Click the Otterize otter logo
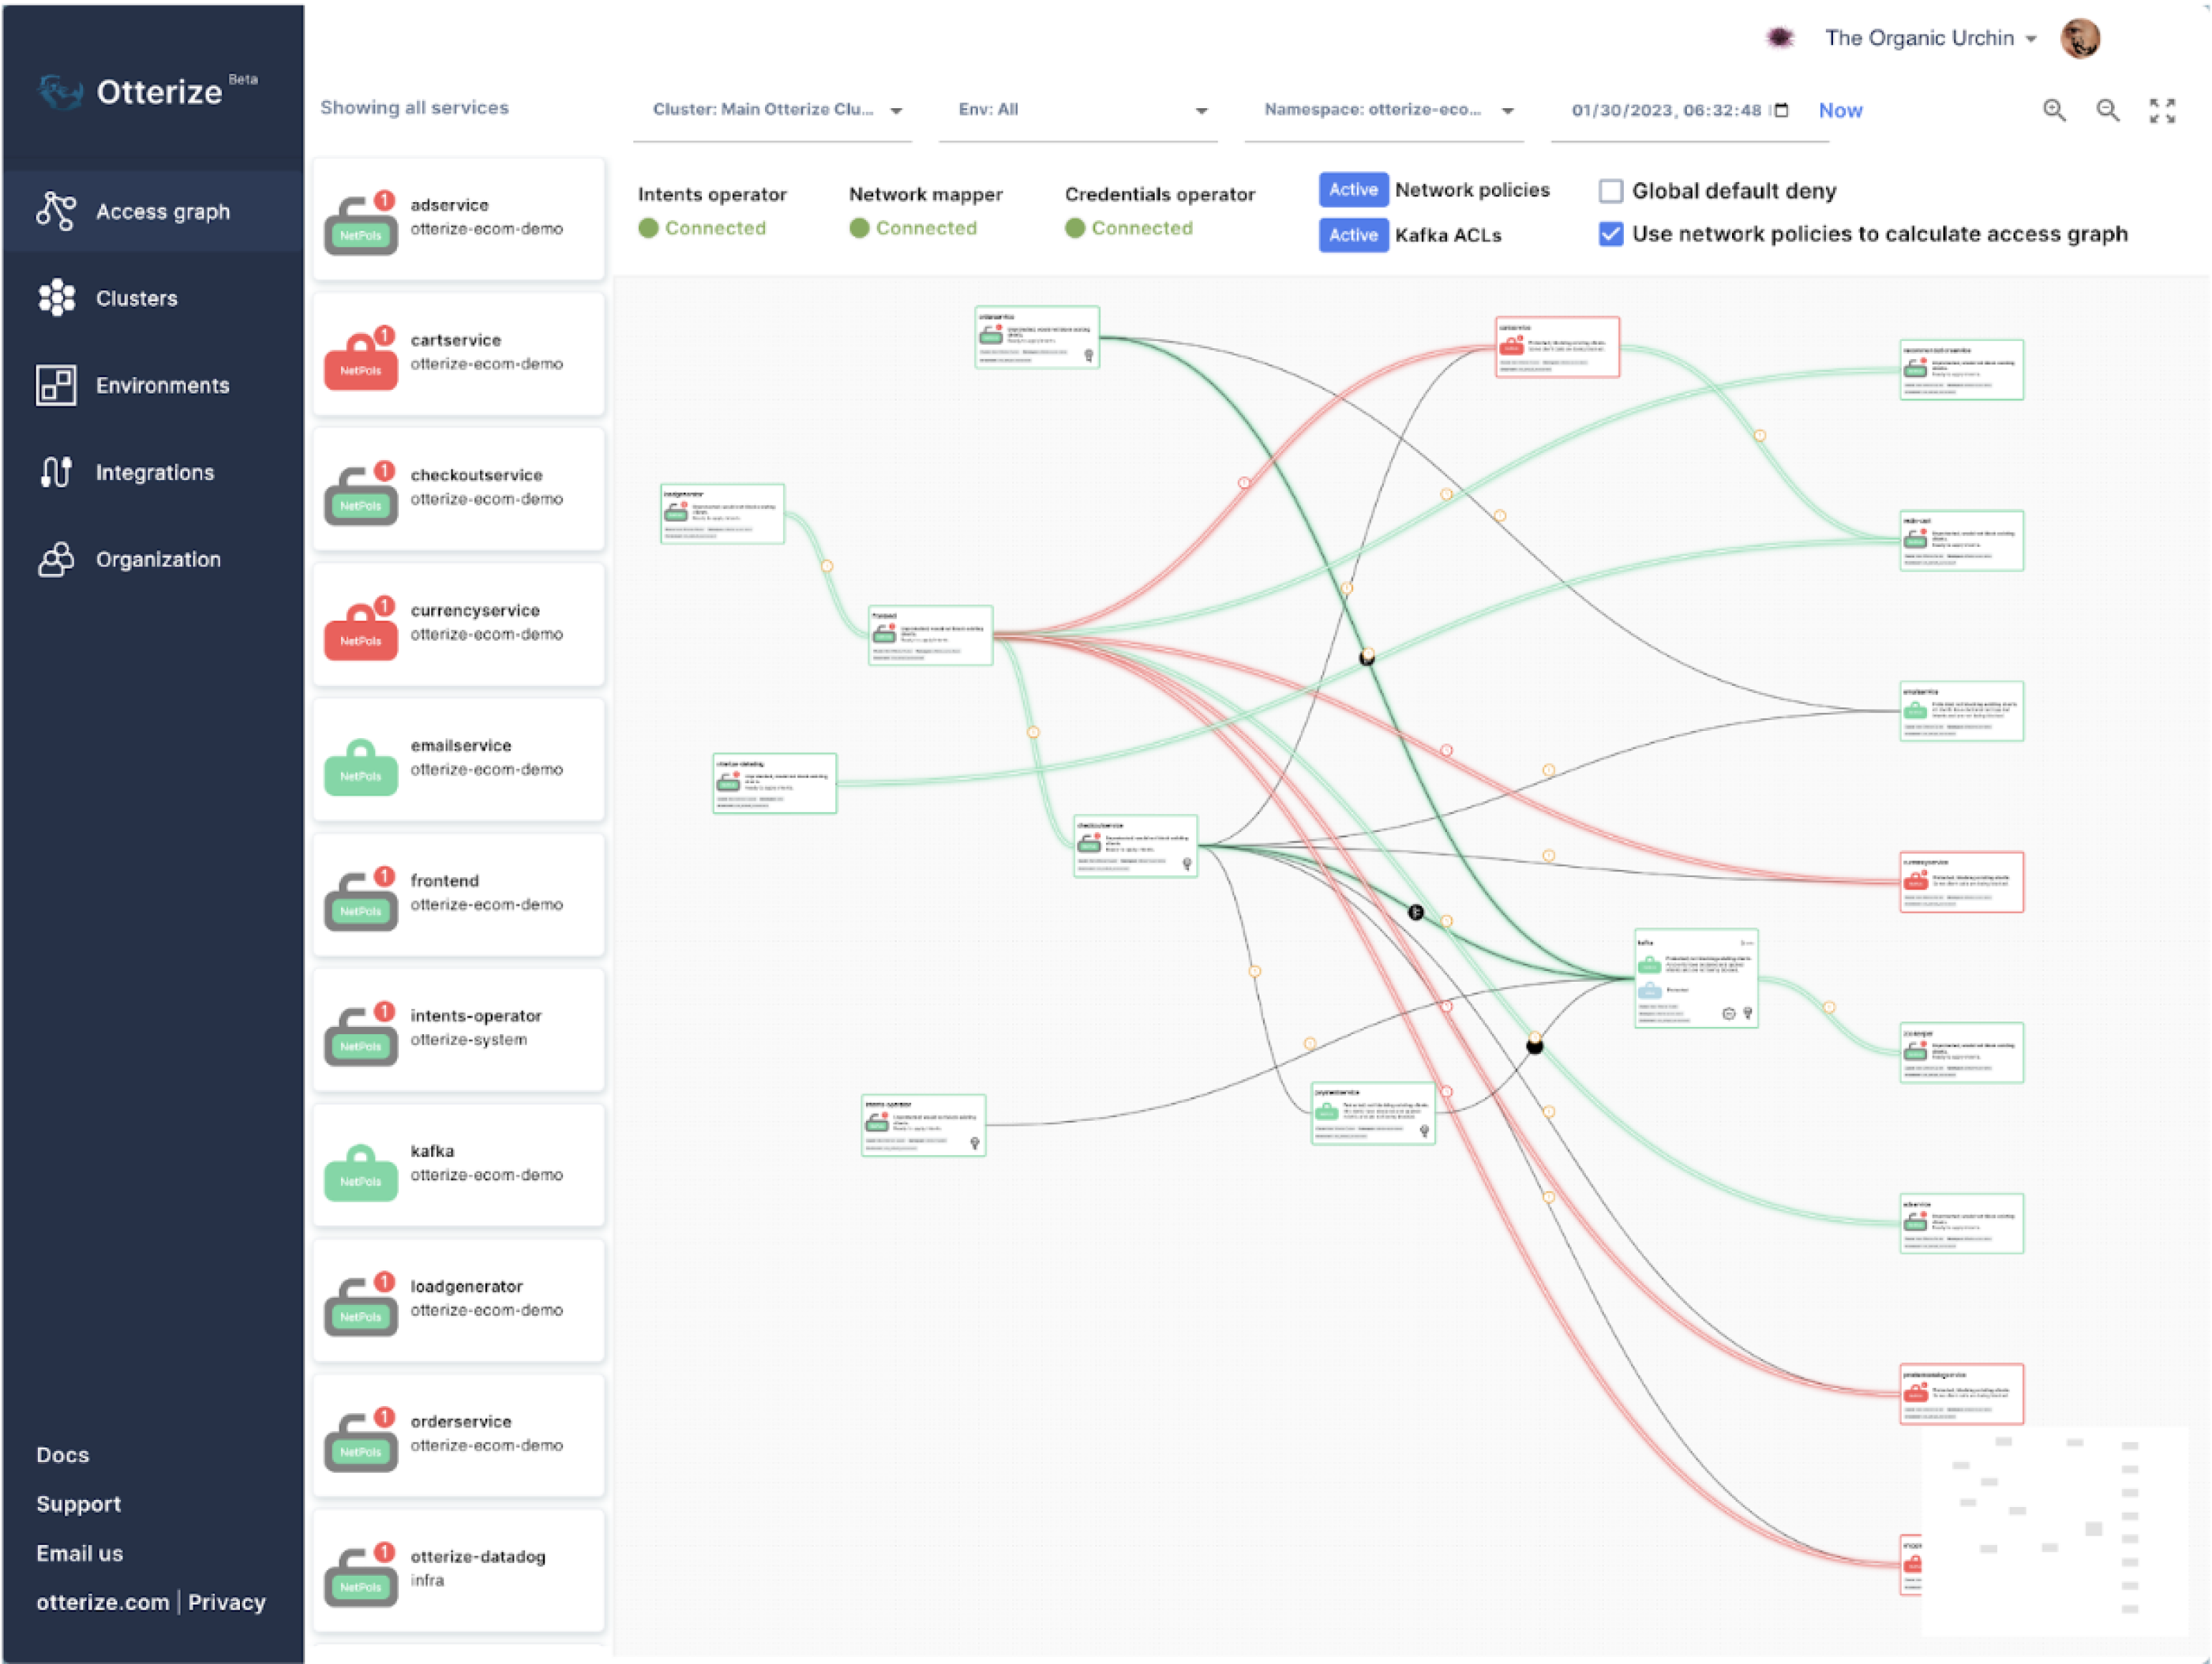Viewport: 2212px width, 1664px height. click(60, 92)
